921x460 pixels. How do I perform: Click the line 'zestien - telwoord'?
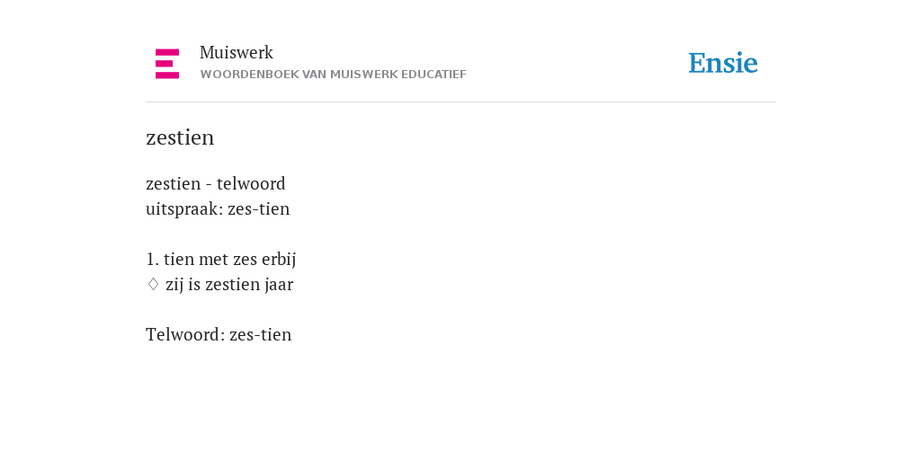tap(216, 183)
